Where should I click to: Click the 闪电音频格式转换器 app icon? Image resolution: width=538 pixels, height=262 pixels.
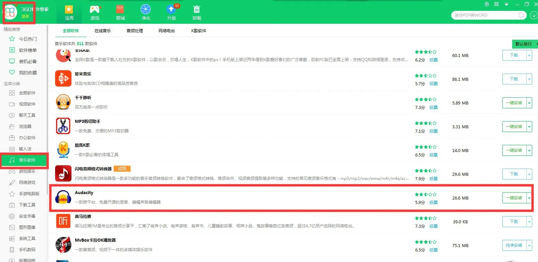click(63, 174)
